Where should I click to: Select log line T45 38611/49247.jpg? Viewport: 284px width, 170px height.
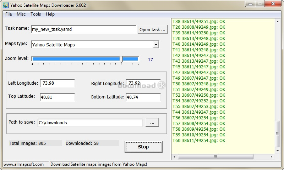(x=199, y=67)
